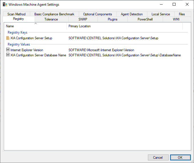Open the Agent Detection tab

pyautogui.click(x=132, y=14)
